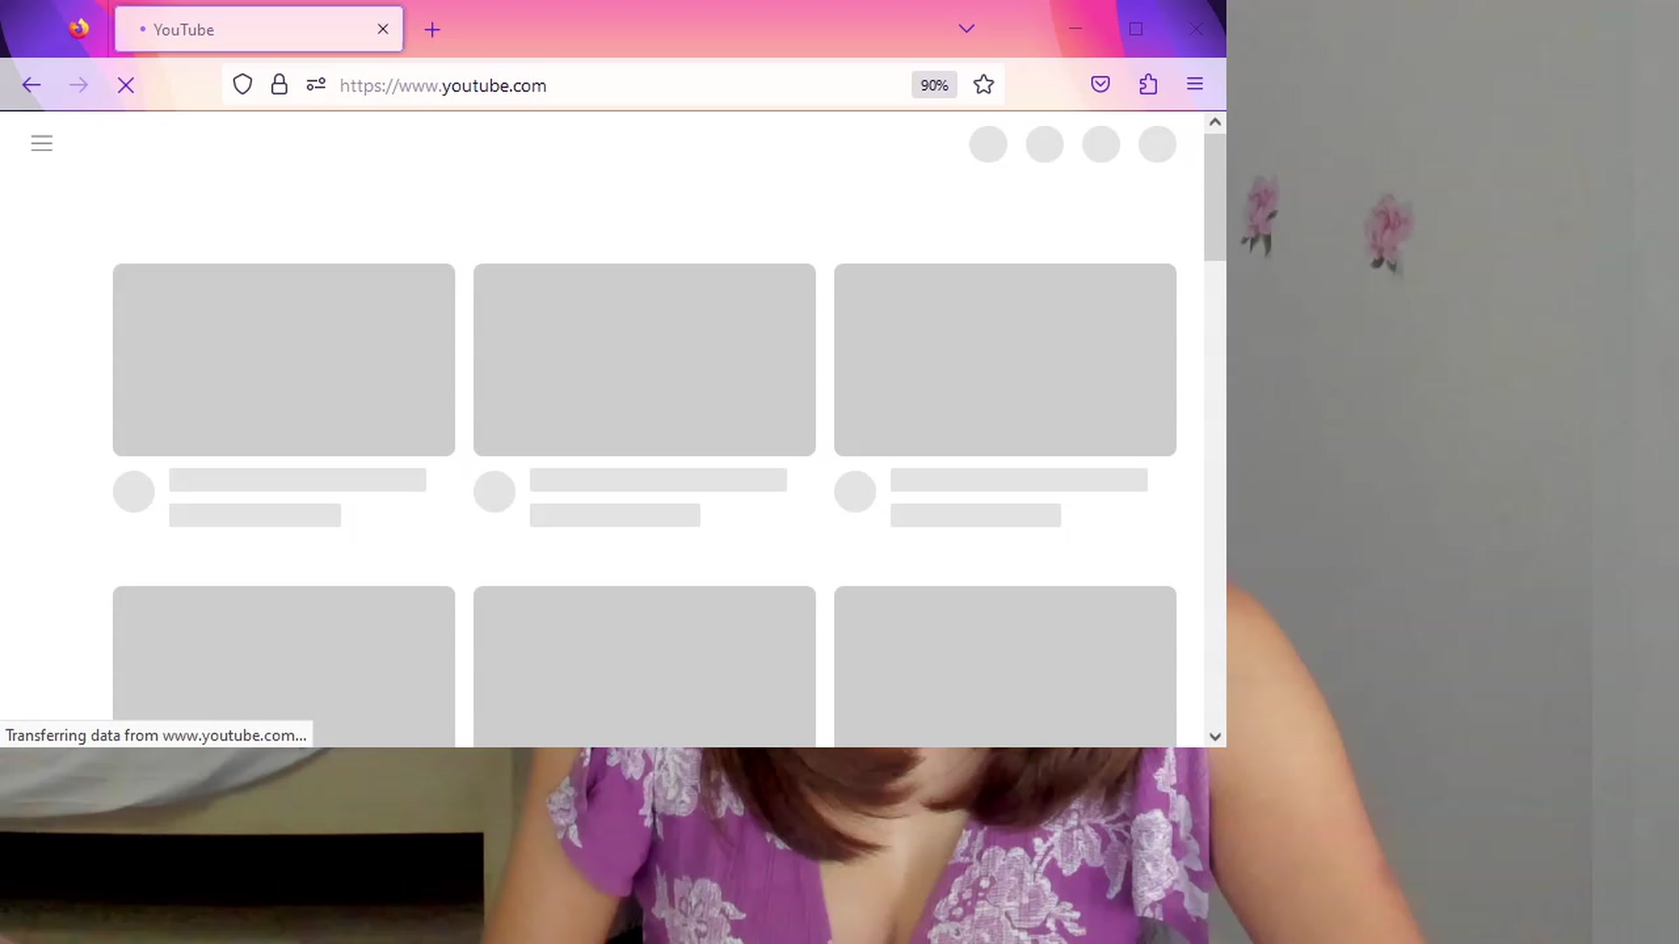The width and height of the screenshot is (1679, 944).
Task: Close the YouTube tab
Action: [382, 29]
